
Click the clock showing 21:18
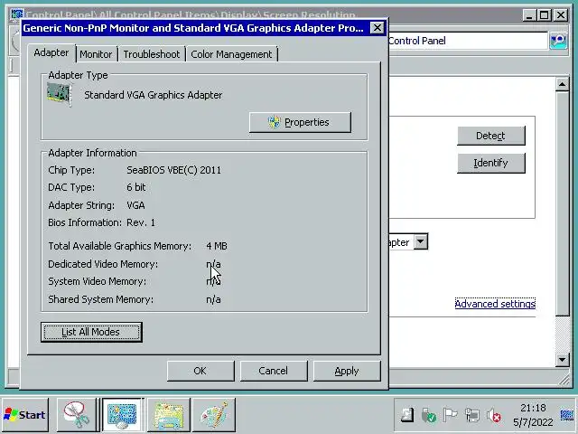click(533, 408)
